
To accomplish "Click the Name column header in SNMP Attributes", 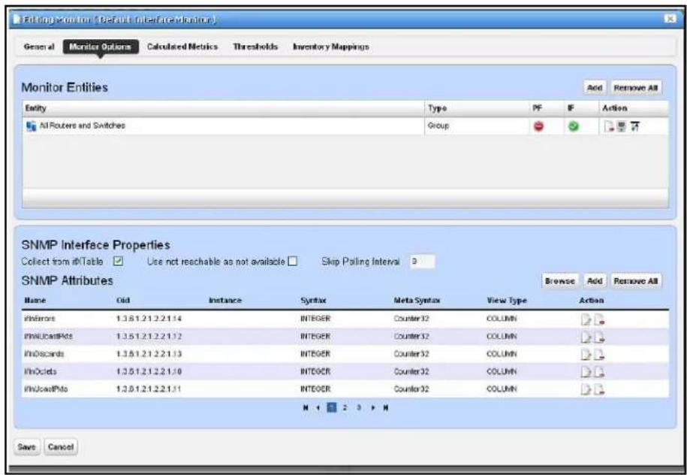I will (x=35, y=301).
